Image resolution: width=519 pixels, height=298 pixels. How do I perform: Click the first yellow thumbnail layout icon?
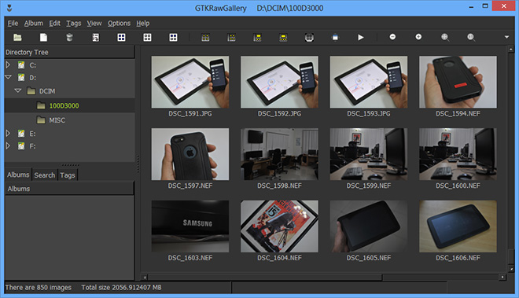pyautogui.click(x=205, y=38)
